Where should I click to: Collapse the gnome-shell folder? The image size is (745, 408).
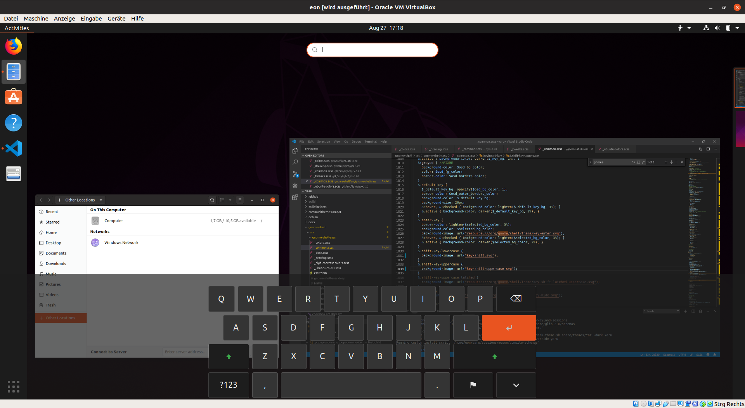click(316, 227)
